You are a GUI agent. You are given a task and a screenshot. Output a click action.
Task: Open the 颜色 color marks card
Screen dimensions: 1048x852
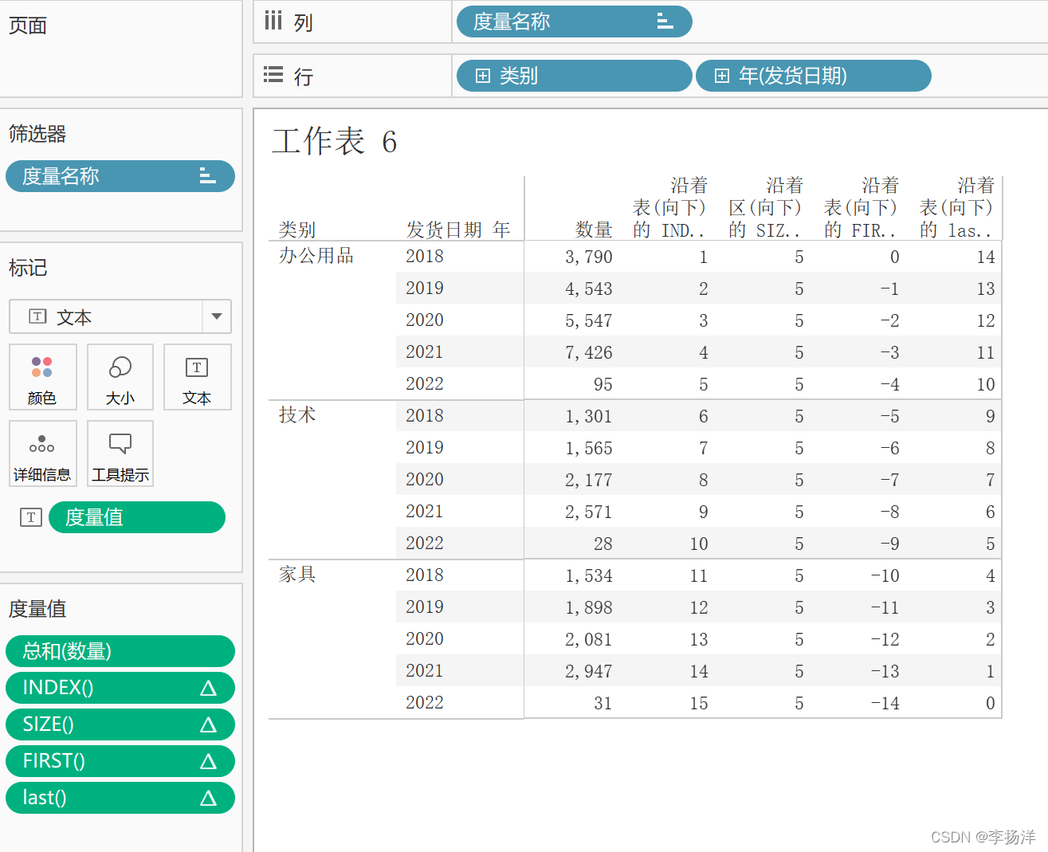coord(43,377)
